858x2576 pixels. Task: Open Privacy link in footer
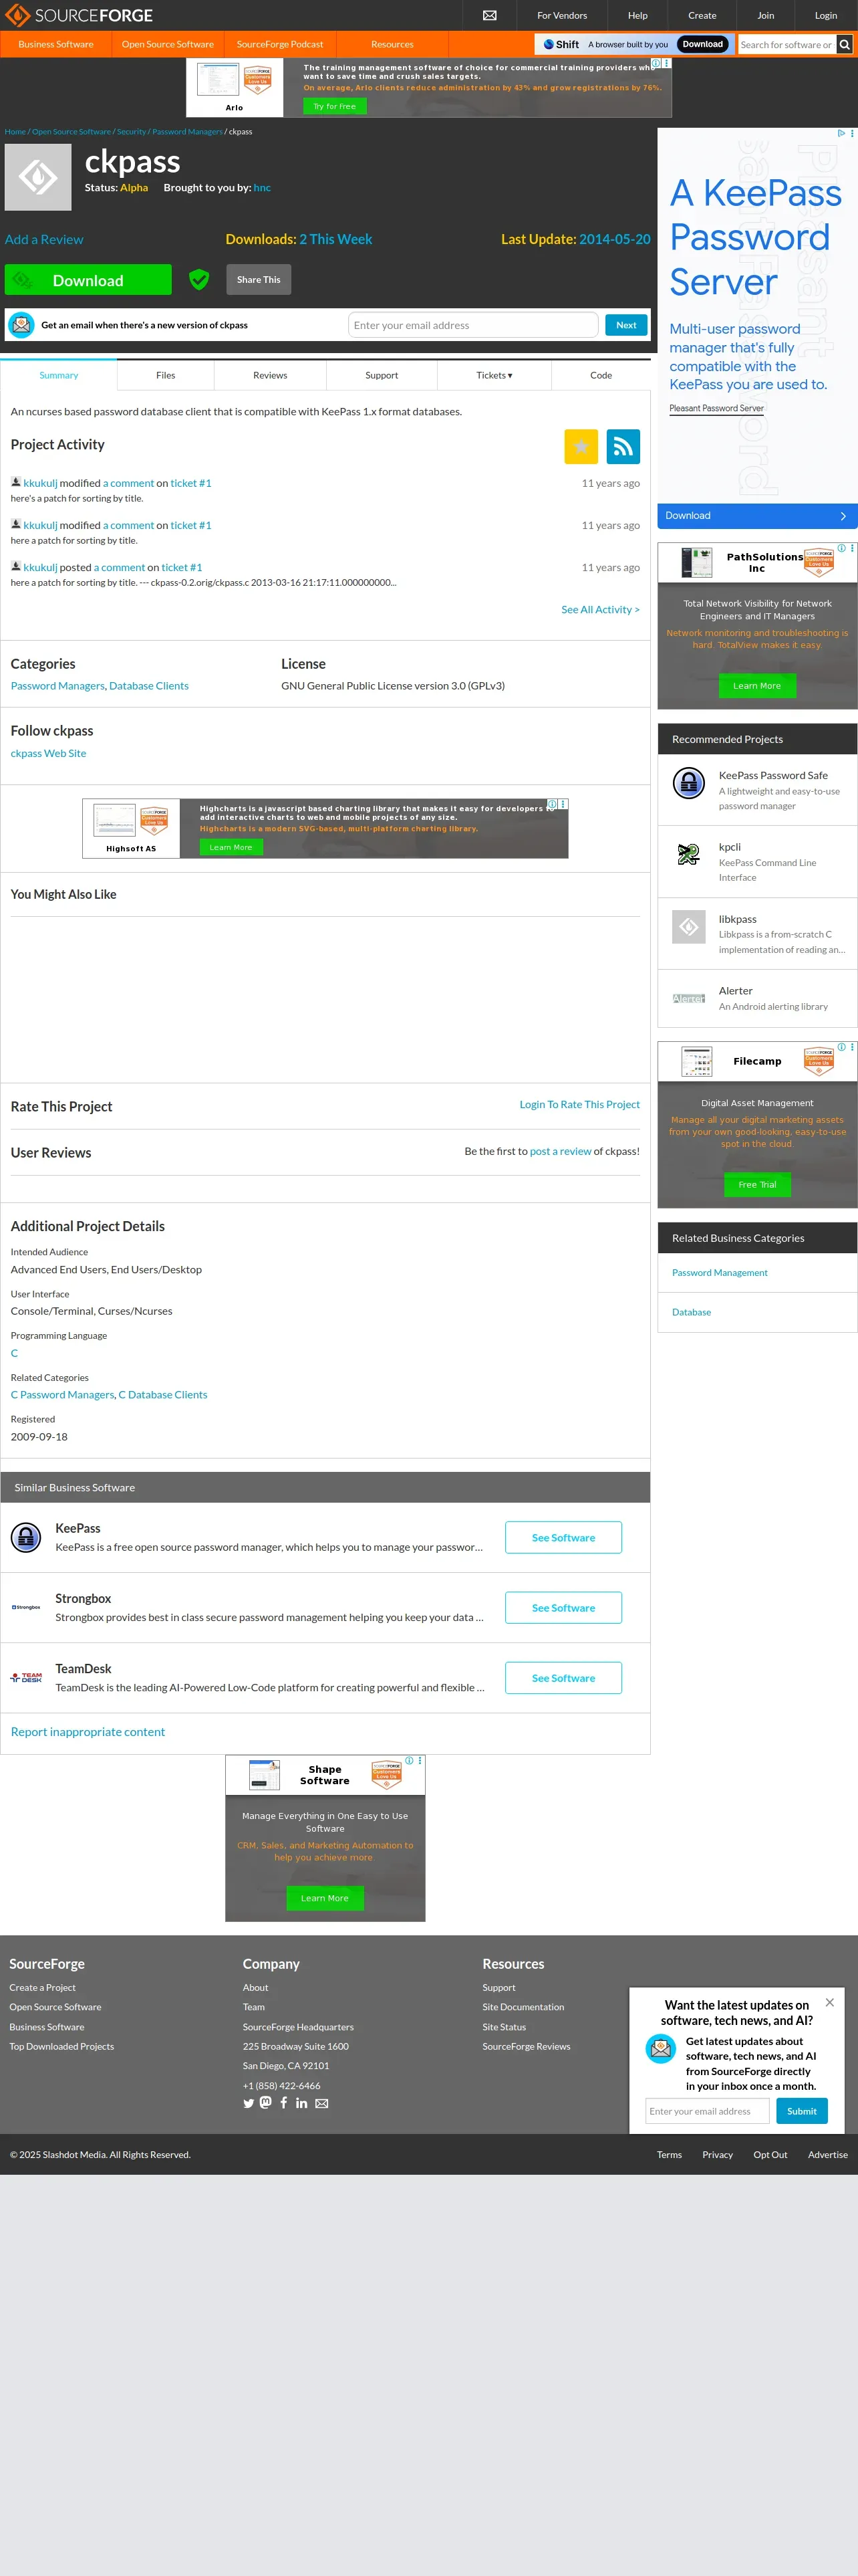pos(717,2154)
